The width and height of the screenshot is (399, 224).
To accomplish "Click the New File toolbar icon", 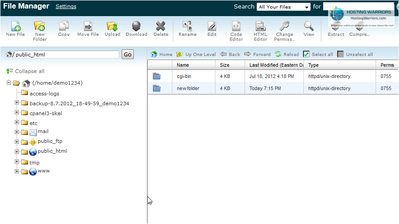I will click(16, 26).
